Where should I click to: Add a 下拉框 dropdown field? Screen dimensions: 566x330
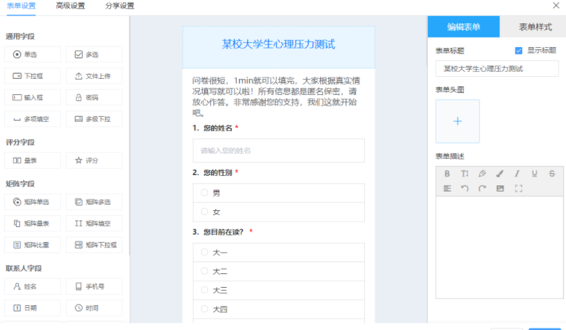(33, 76)
